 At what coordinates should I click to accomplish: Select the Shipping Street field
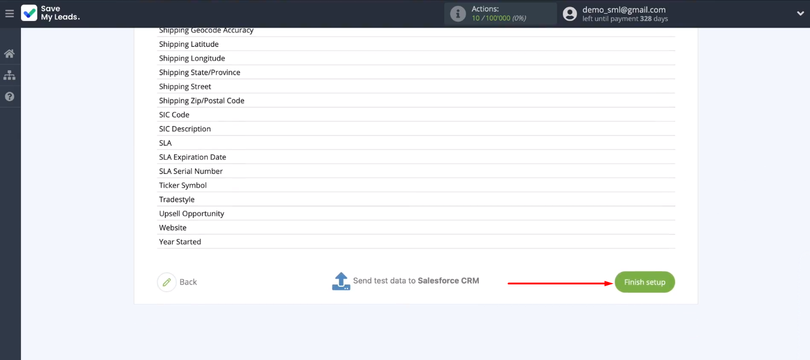tap(416, 86)
